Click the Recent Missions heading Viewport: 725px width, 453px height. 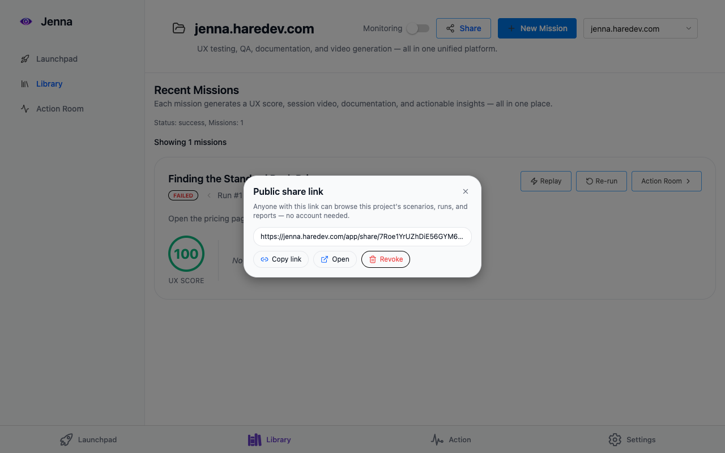coord(197,90)
